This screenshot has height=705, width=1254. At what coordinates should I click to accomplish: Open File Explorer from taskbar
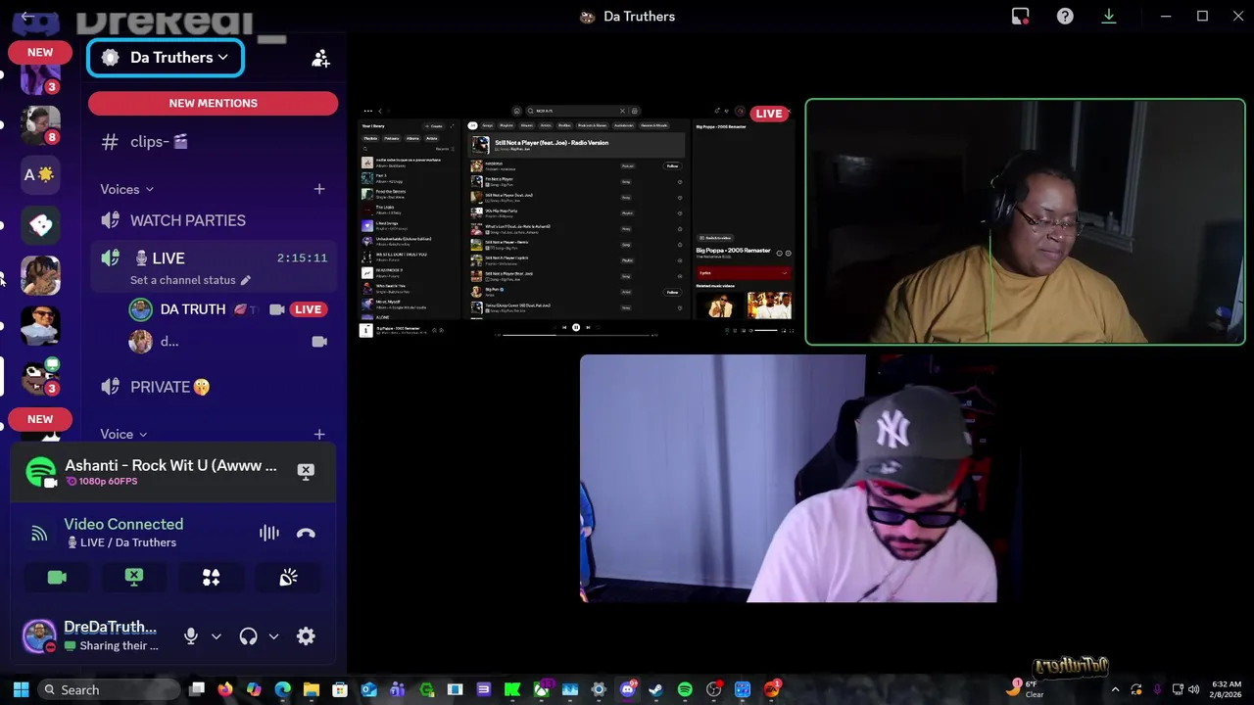pos(312,689)
